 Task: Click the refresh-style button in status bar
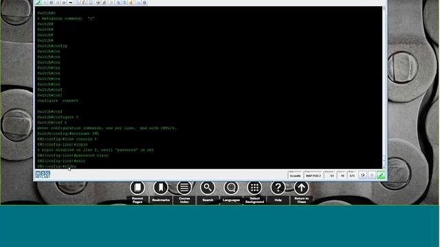[362, 176]
